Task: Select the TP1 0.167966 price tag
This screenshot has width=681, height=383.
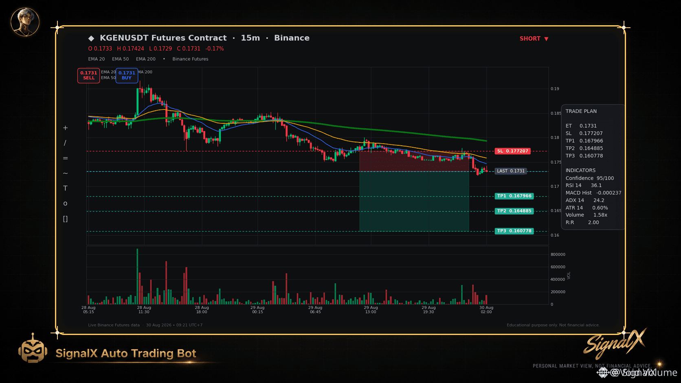Action: (514, 196)
